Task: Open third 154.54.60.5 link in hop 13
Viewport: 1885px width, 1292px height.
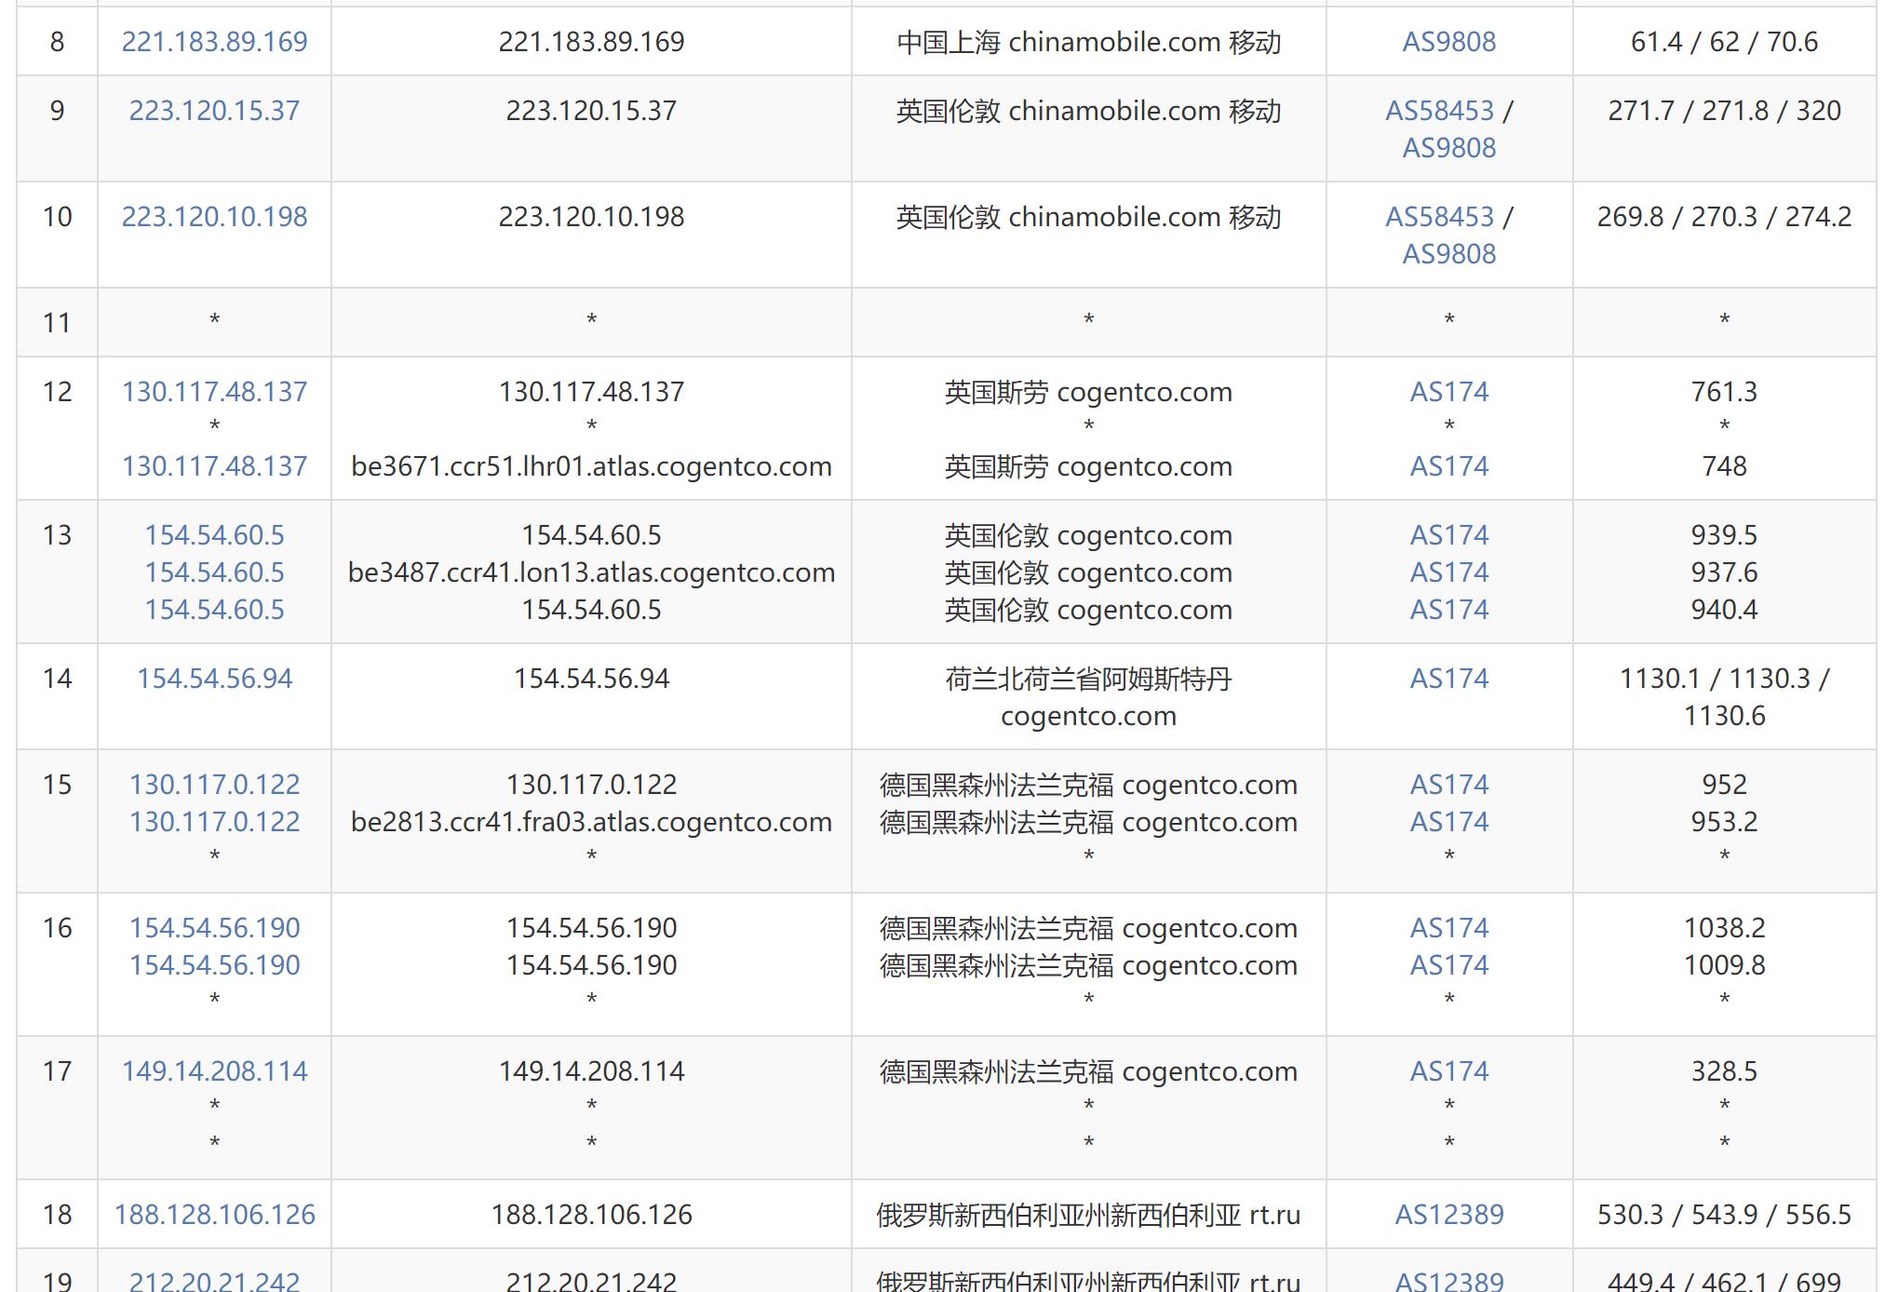Action: [214, 610]
